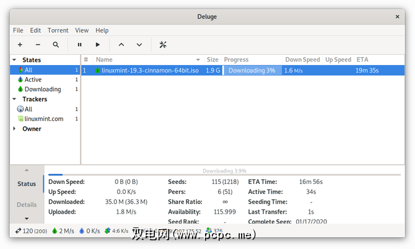Pause the selected torrent

pos(79,45)
